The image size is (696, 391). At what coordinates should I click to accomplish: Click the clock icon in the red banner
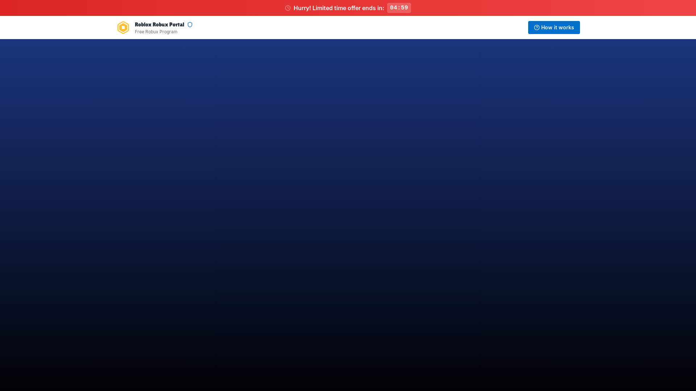click(288, 8)
